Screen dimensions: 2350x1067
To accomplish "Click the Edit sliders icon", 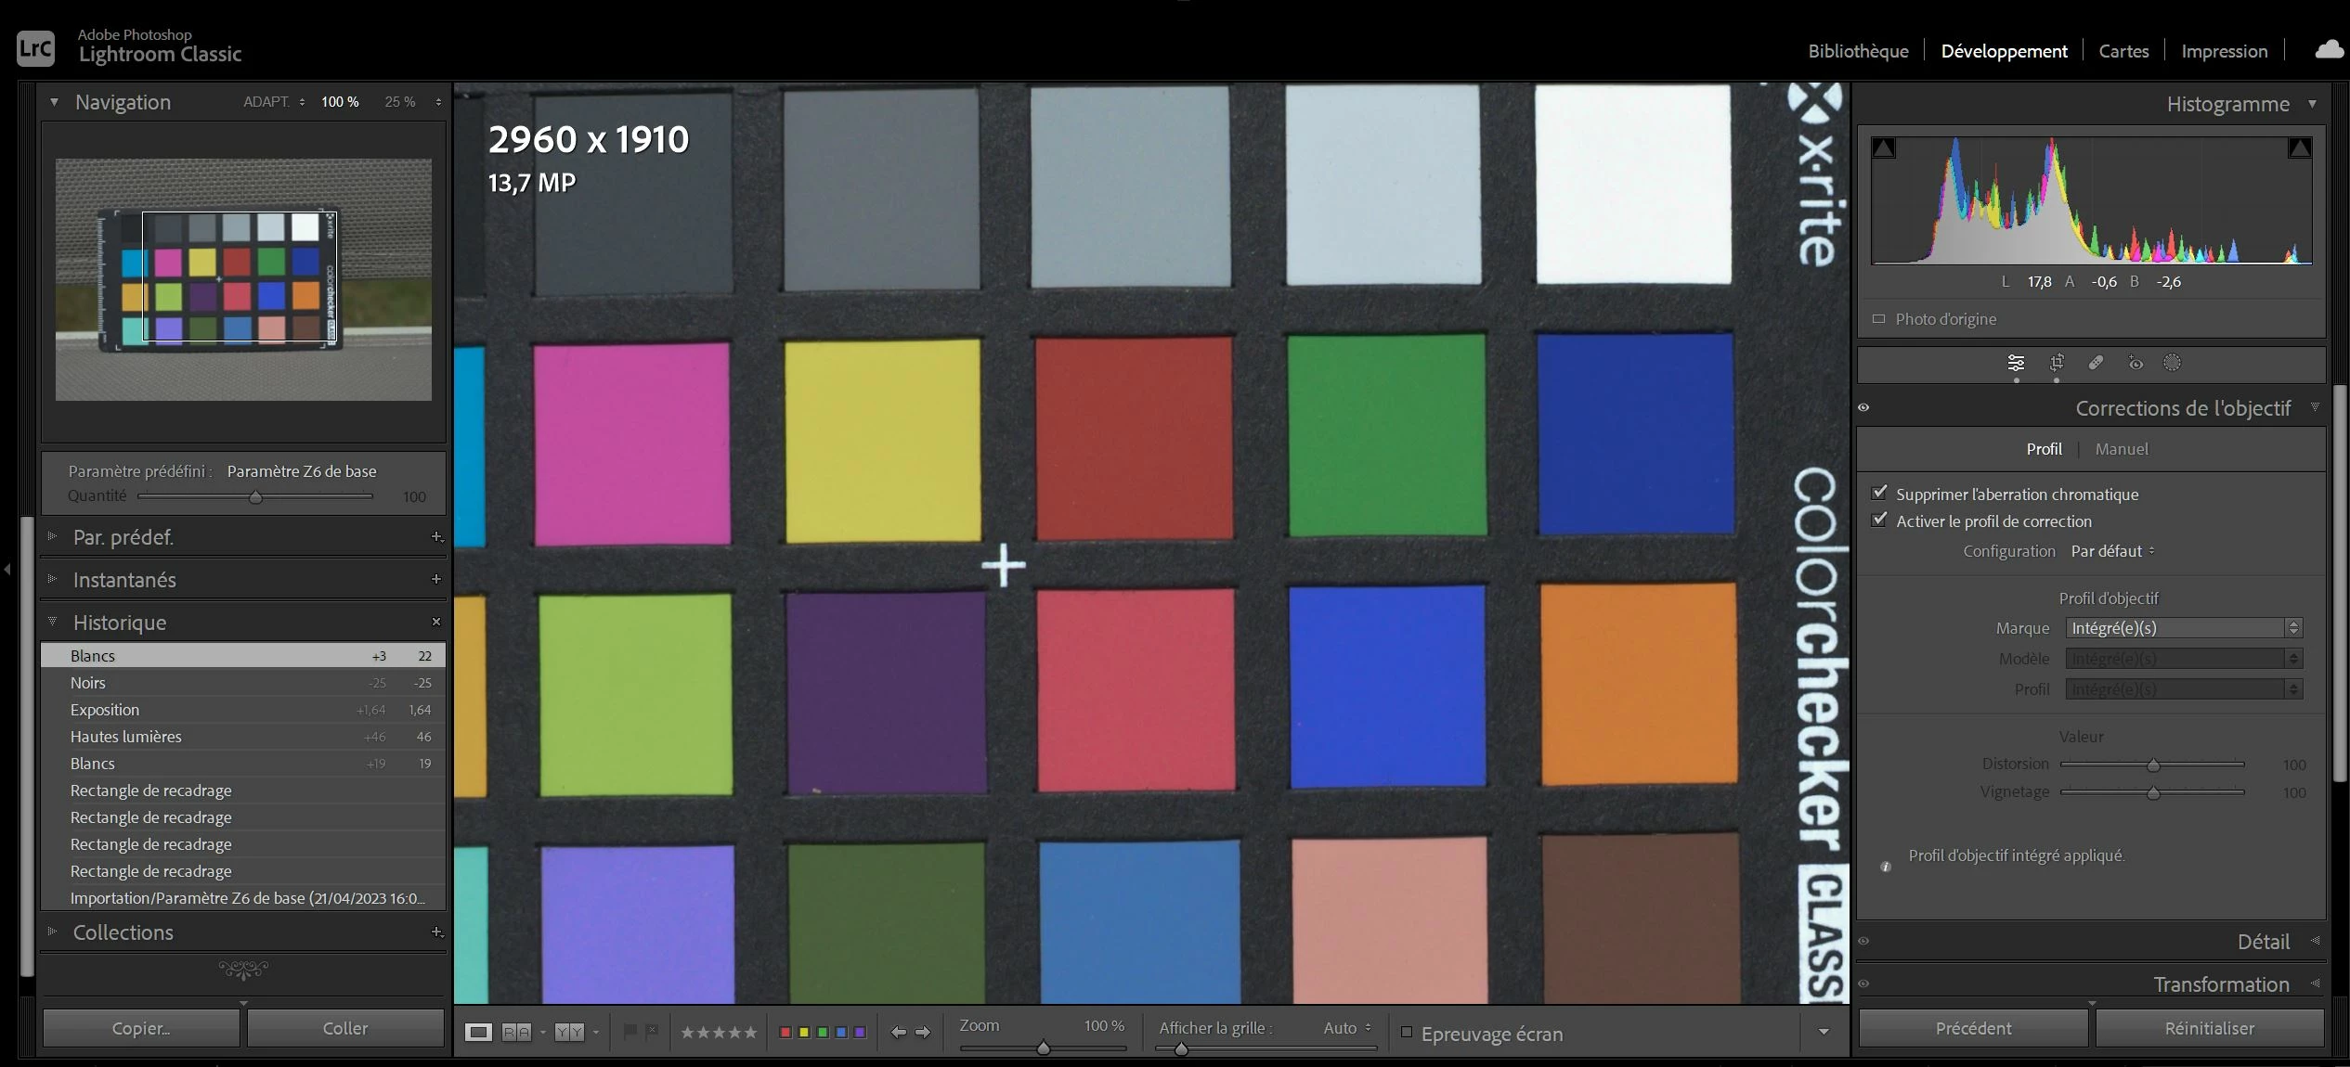I will pyautogui.click(x=2016, y=363).
